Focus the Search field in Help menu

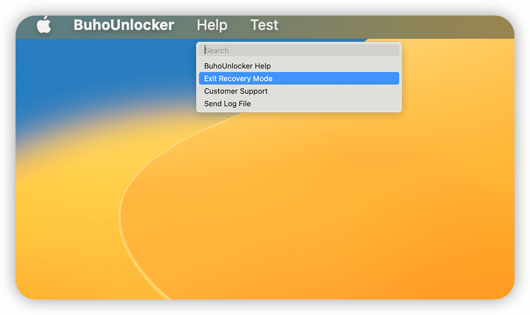[299, 50]
